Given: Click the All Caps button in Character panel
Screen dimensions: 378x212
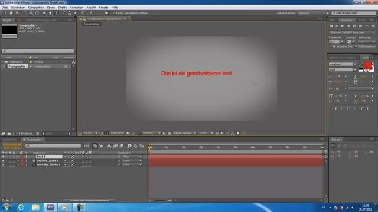Looking at the screenshot, I should [348, 109].
